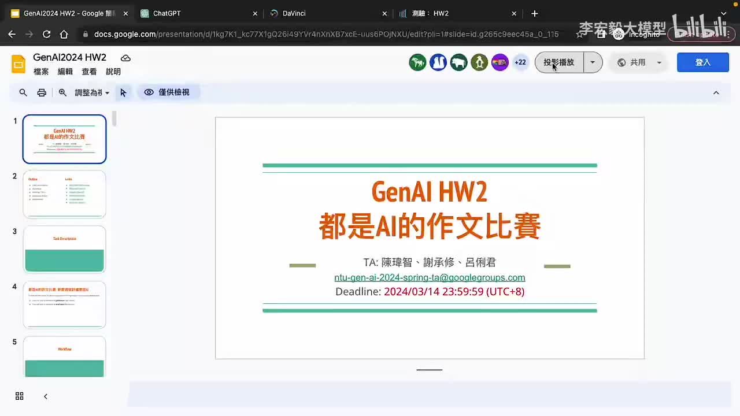
Task: Select slide 2 Outline thumbnail
Action: click(x=64, y=194)
